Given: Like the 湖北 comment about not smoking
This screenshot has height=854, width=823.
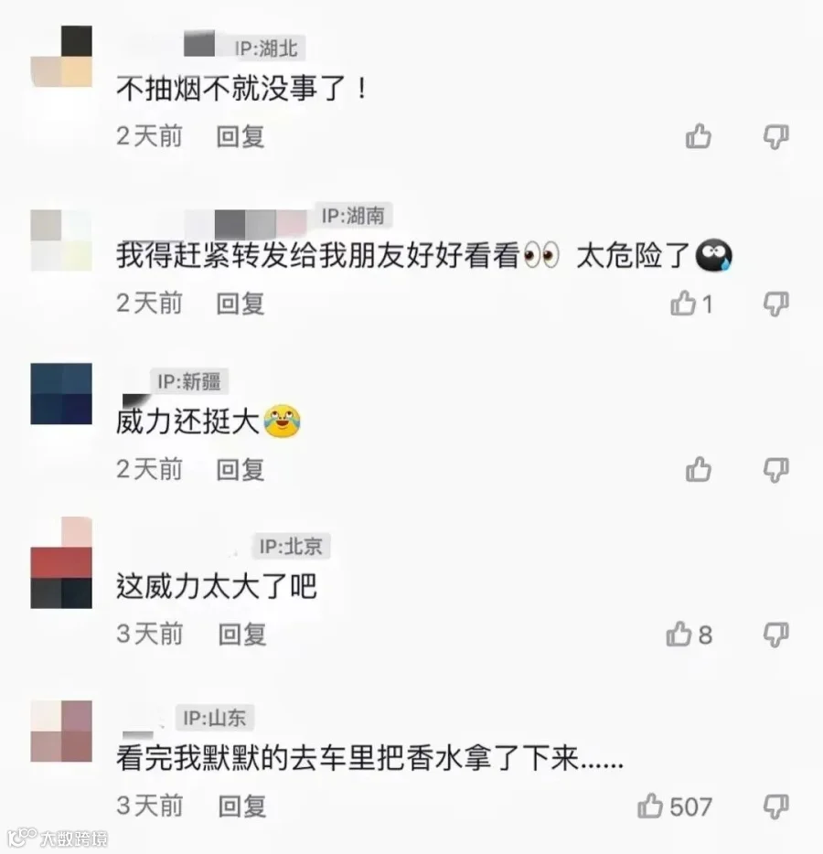Looking at the screenshot, I should [699, 136].
